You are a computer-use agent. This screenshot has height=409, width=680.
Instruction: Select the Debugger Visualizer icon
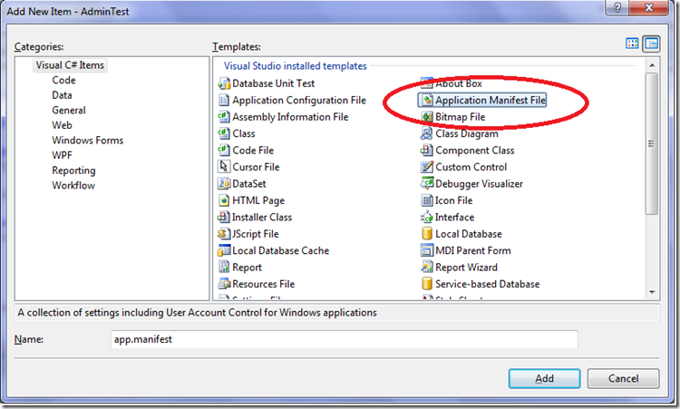tap(427, 184)
